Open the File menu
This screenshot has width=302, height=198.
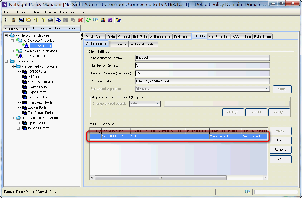click(x=6, y=12)
